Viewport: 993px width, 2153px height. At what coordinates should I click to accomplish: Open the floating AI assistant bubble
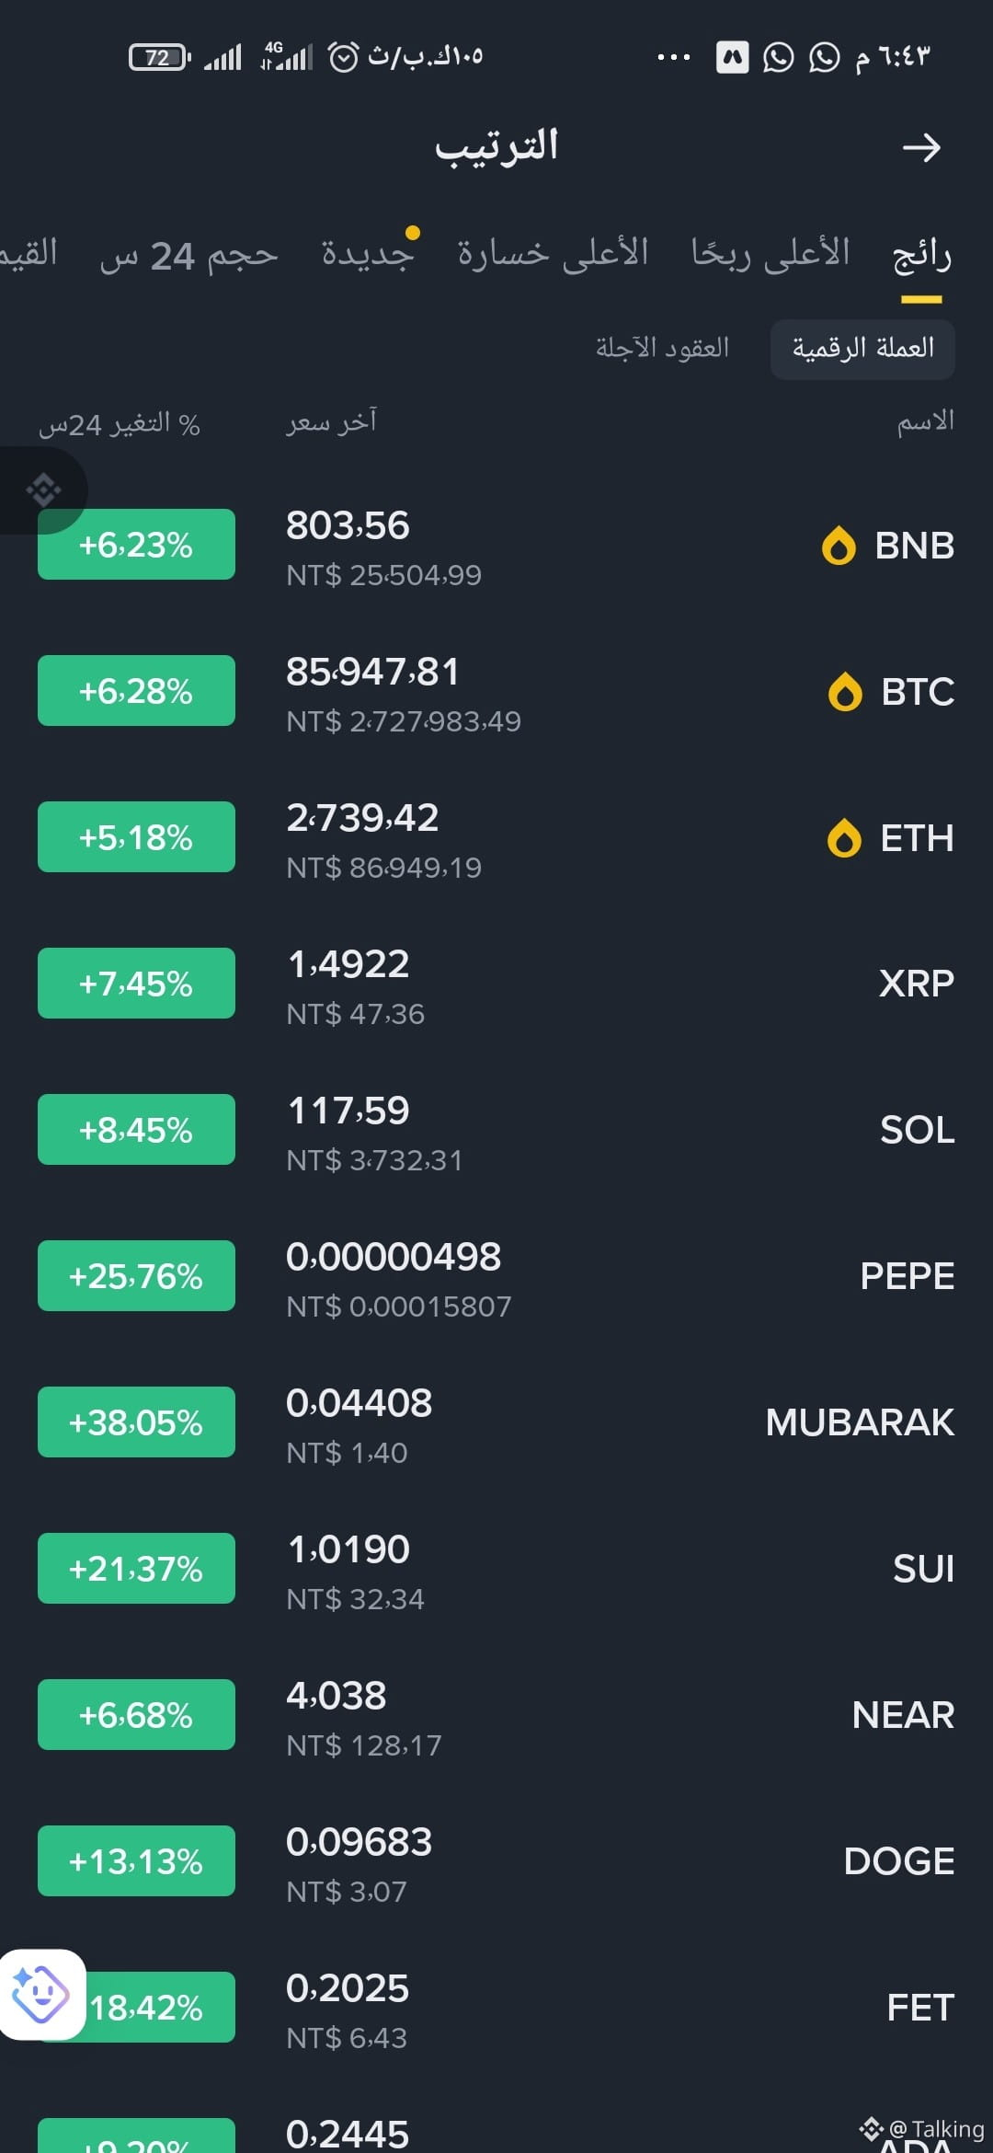(x=41, y=1994)
